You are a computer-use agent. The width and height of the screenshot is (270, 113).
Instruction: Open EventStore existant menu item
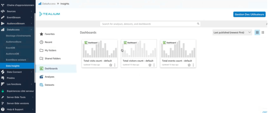click(x=16, y=60)
